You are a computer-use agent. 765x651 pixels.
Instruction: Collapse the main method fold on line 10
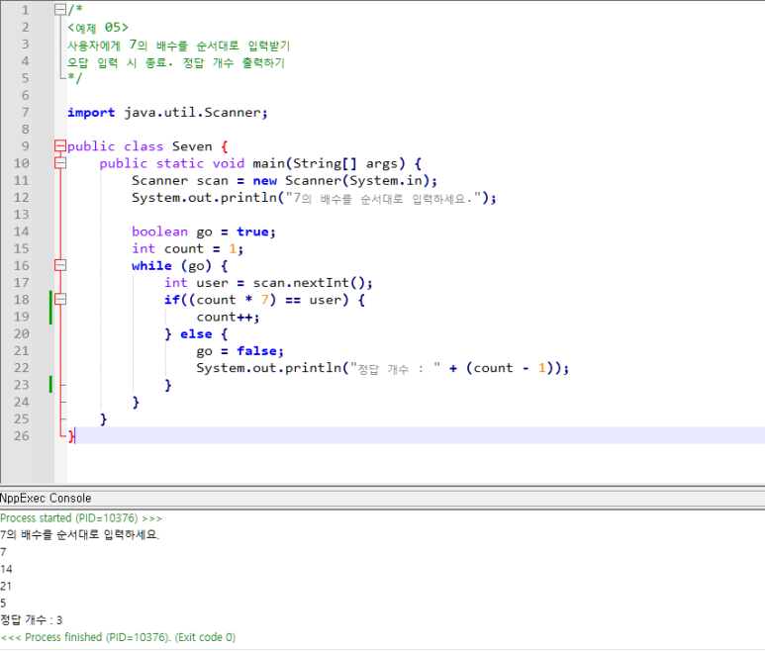tap(60, 163)
